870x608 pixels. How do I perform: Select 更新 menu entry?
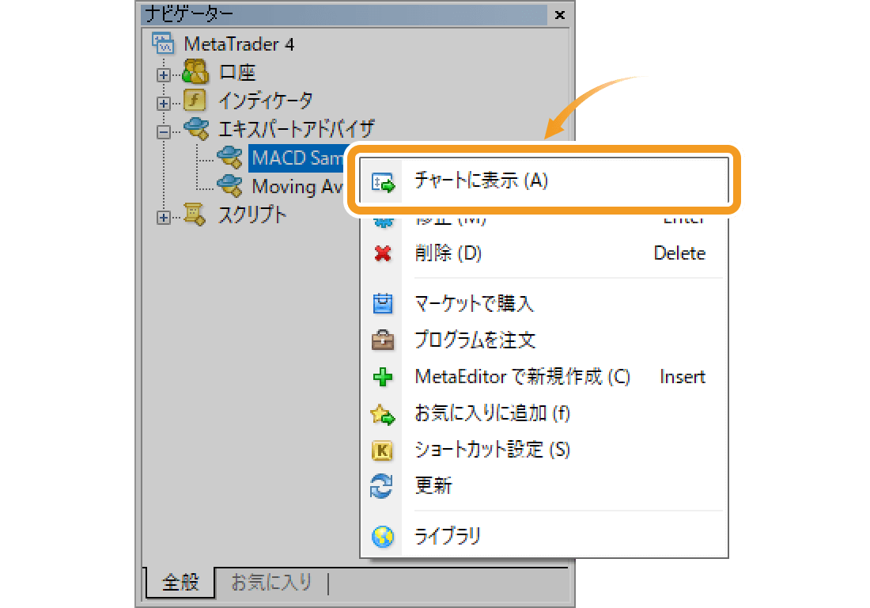(544, 486)
